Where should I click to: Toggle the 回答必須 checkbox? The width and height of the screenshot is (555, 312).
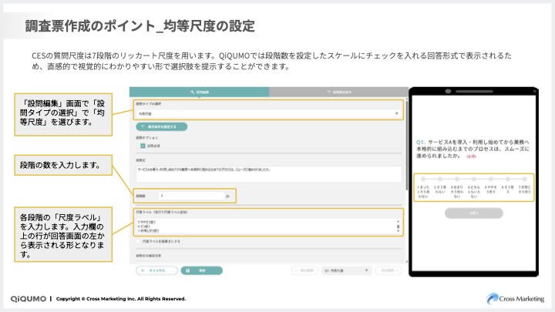click(143, 145)
